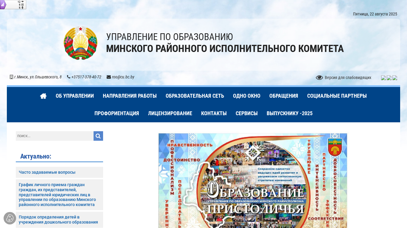Open Часто задаваемые вопросы link

pyautogui.click(x=47, y=172)
